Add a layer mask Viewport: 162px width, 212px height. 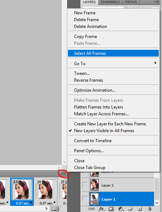coord(111,209)
